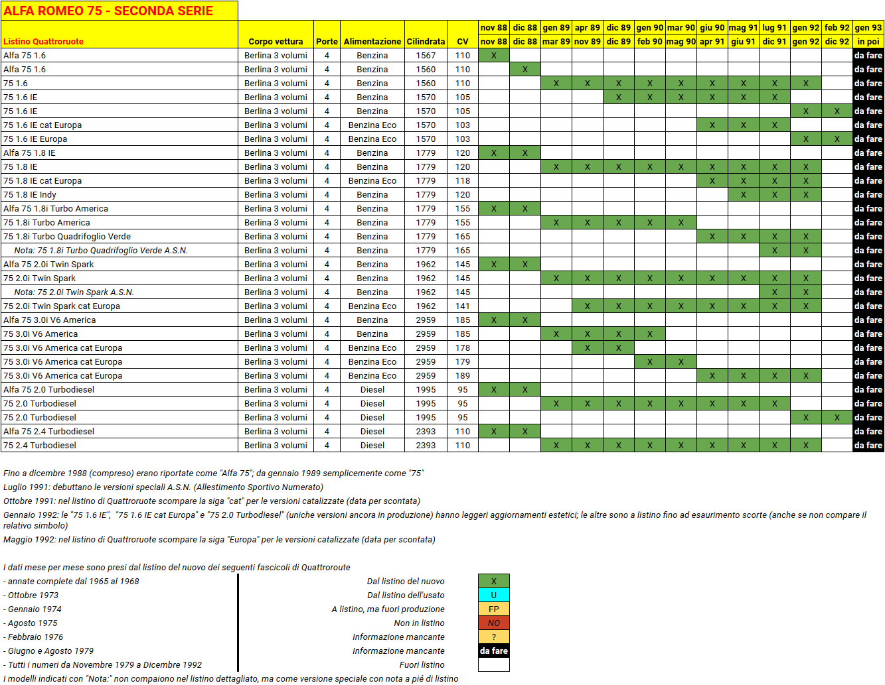Select the 'Alfa 75 1.8i Turbo America' model cell

(x=120, y=208)
